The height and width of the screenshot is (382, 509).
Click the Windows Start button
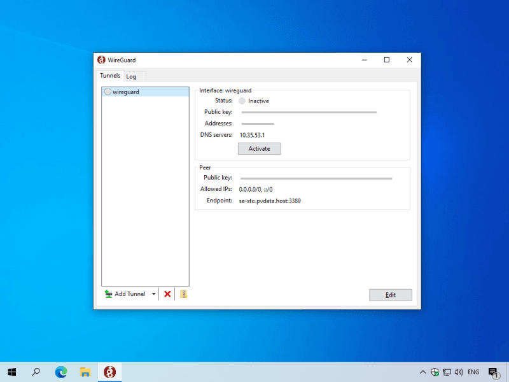click(12, 372)
